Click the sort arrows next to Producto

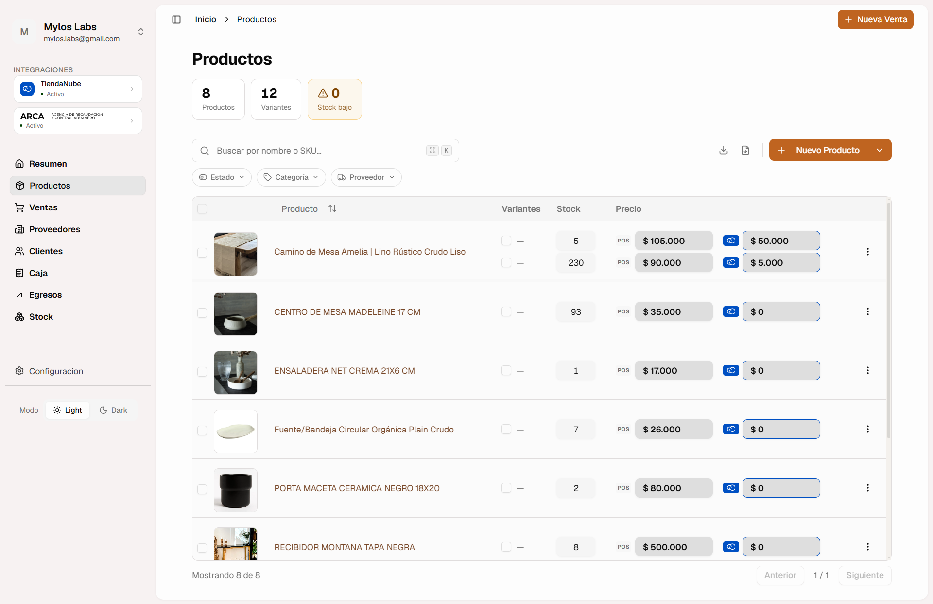pyautogui.click(x=332, y=208)
